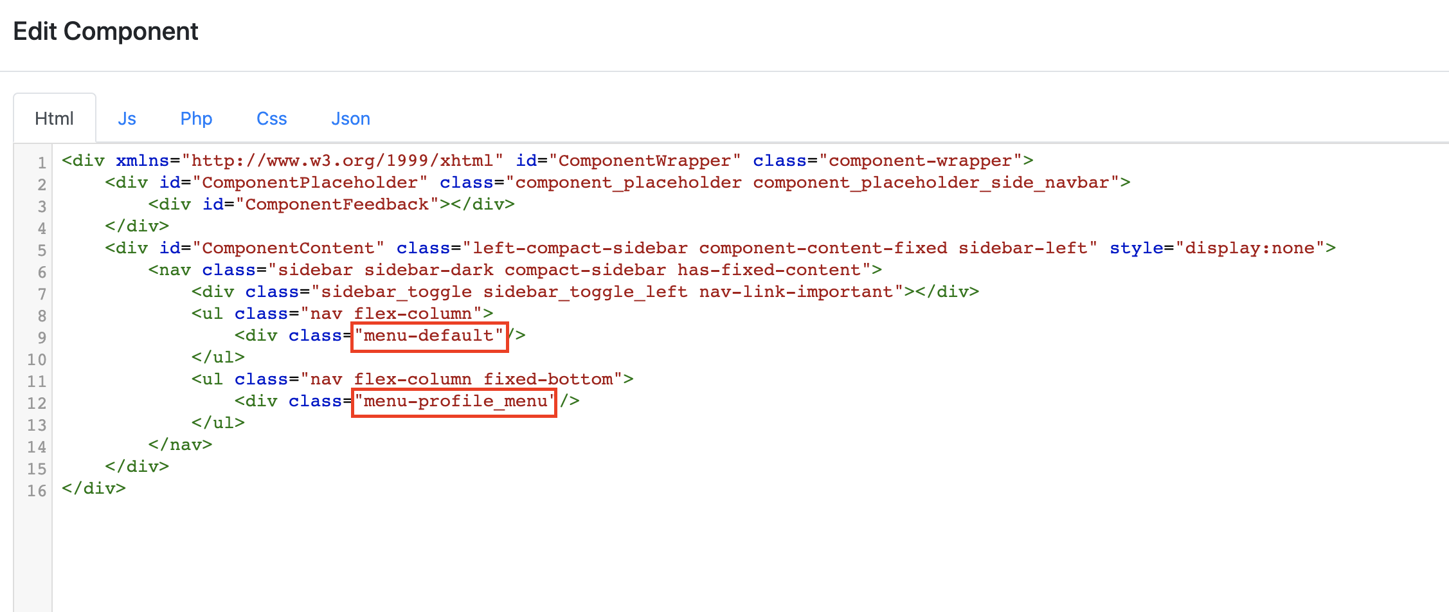Viewport: 1449px width, 612px height.
Task: Click the closing </ul> tag on line 13
Action: tap(218, 423)
